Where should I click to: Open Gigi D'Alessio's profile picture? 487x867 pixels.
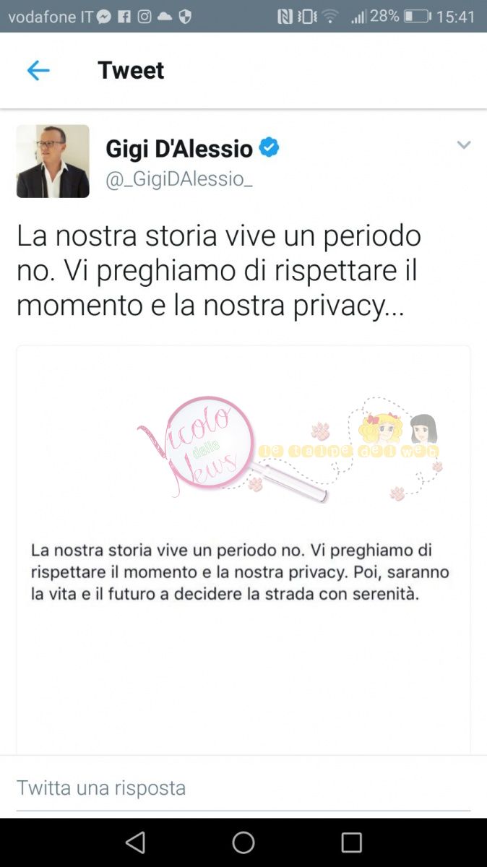(x=53, y=161)
